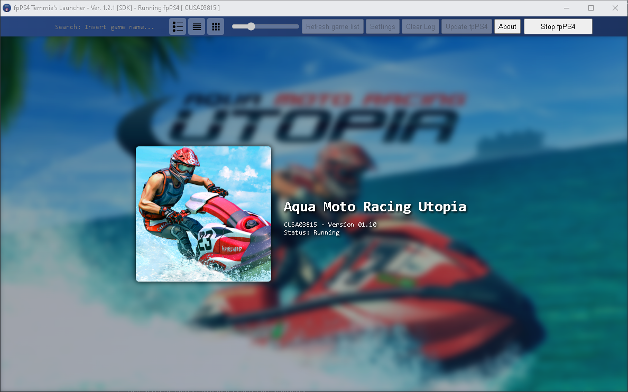Click Update fpPS4

(x=466, y=26)
